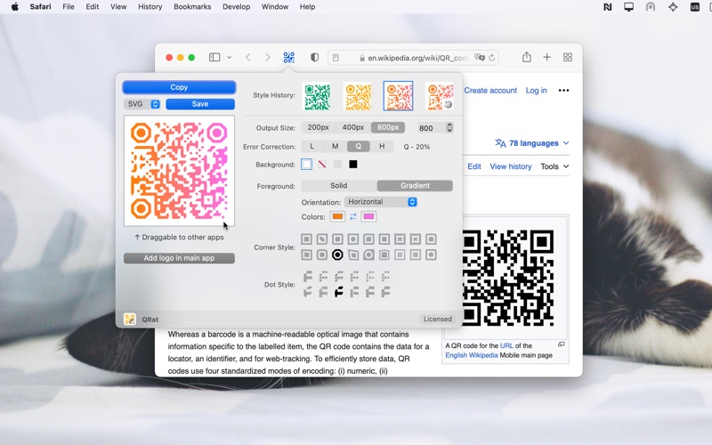Show the tab overview grid icon
712x445 pixels.
click(568, 57)
